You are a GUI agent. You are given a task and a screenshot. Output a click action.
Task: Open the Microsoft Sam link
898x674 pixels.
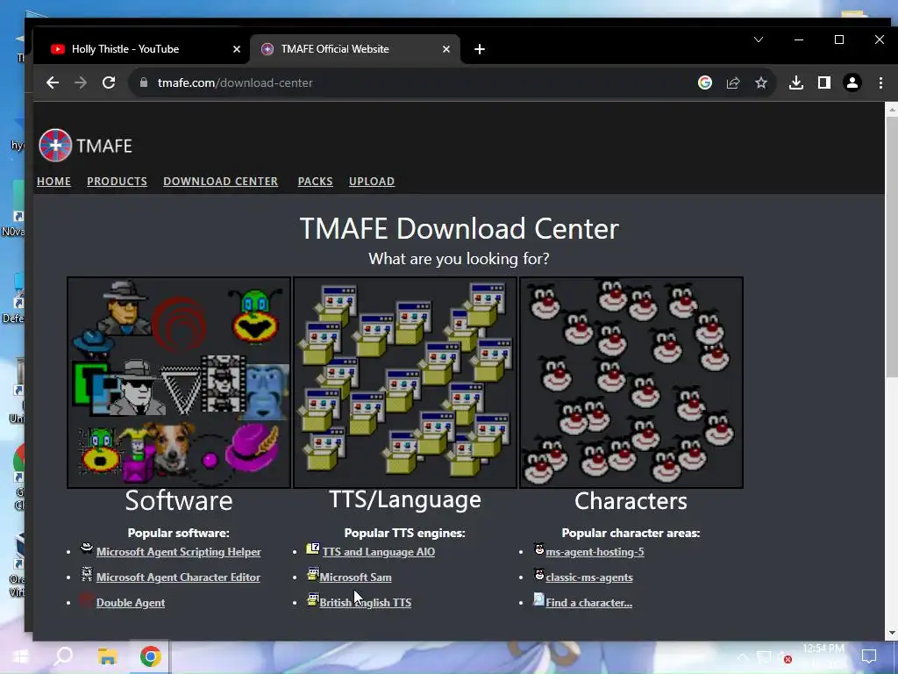pos(356,577)
